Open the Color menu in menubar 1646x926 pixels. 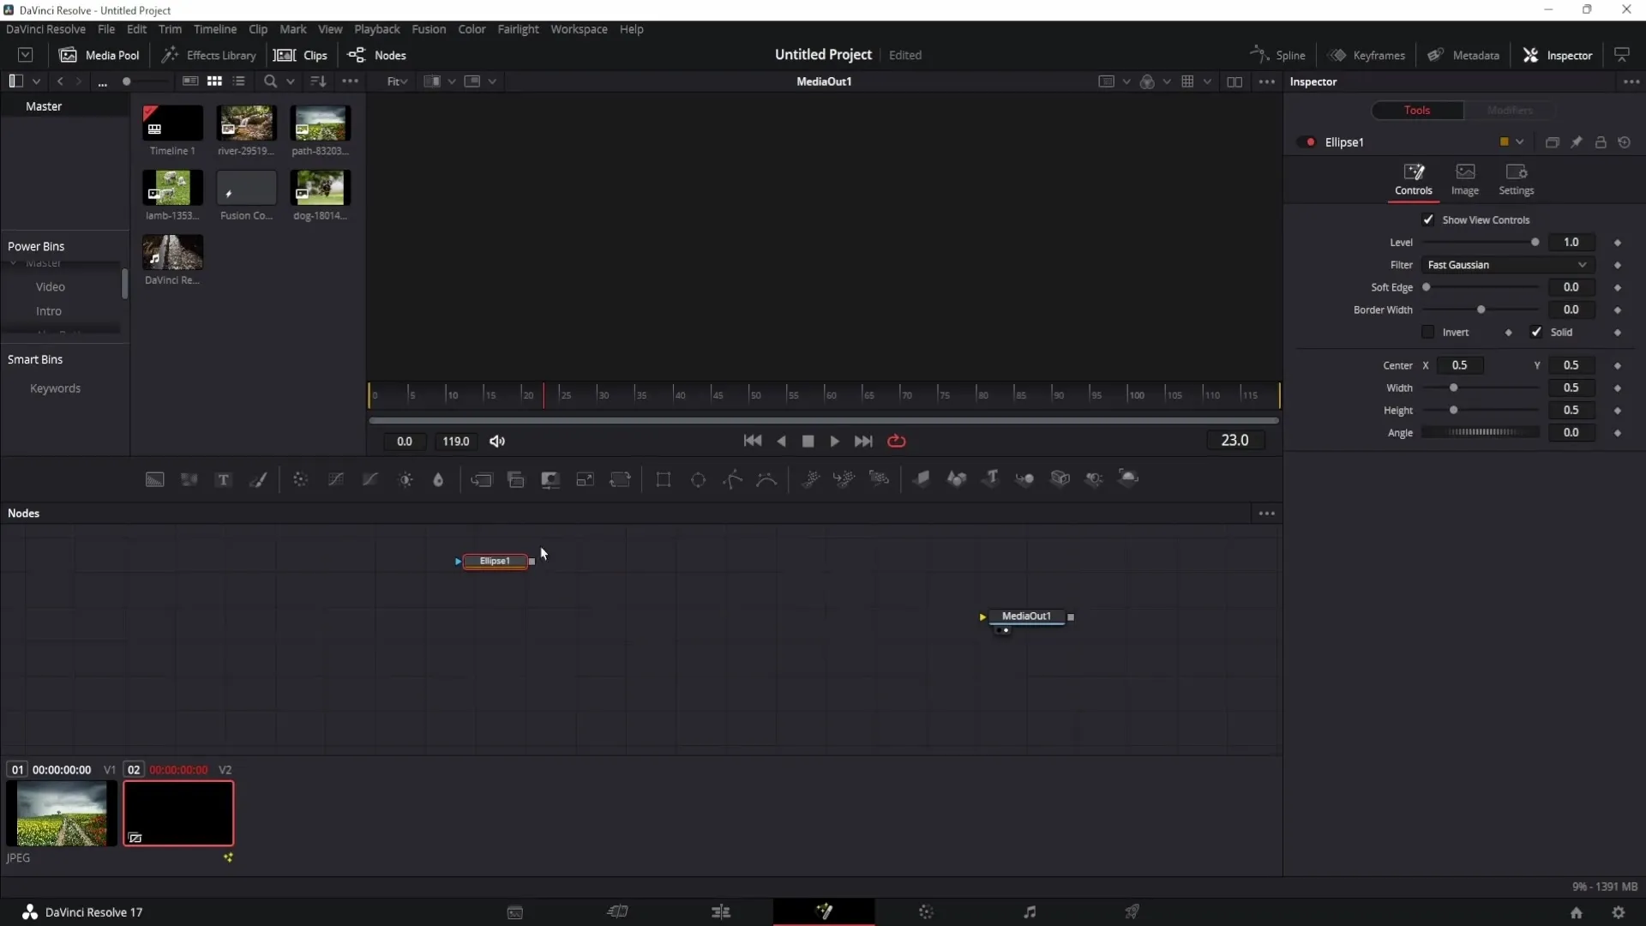pos(472,28)
